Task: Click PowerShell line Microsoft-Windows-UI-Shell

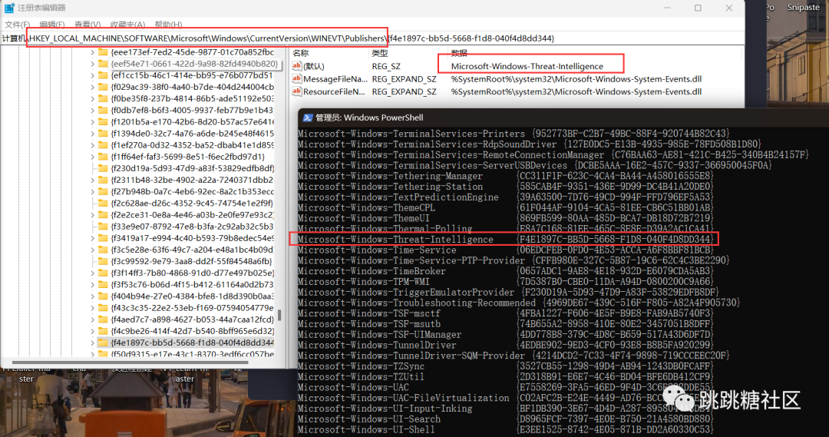Action: click(x=505, y=429)
